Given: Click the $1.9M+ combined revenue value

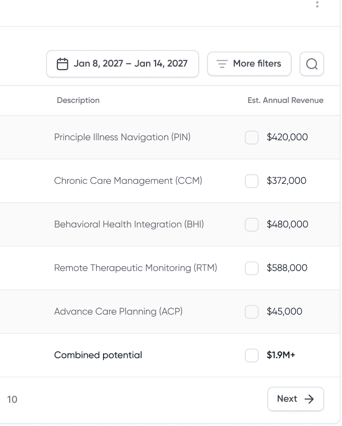Looking at the screenshot, I should (281, 355).
